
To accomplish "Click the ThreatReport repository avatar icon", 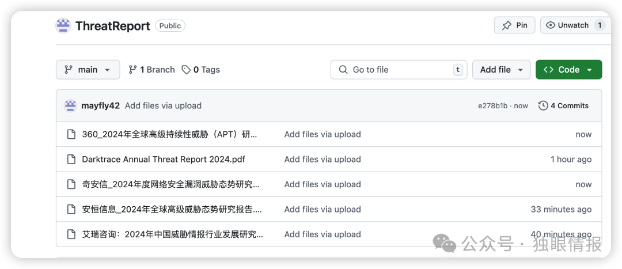I will [63, 26].
